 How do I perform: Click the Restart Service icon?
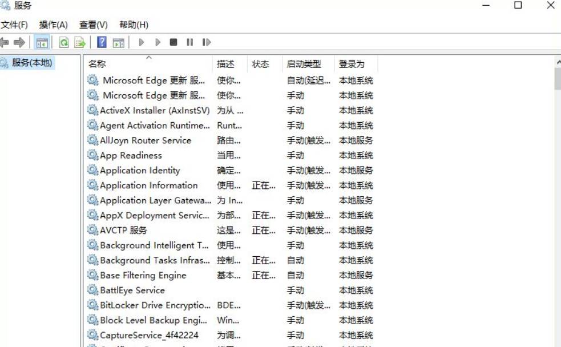tap(207, 42)
